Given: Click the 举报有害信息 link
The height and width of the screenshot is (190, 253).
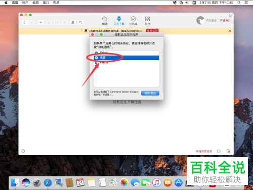Looking at the screenshot, I should (204, 151).
